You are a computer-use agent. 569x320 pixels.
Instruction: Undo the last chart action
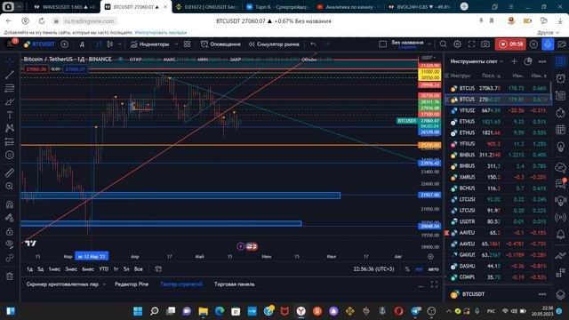313,44
